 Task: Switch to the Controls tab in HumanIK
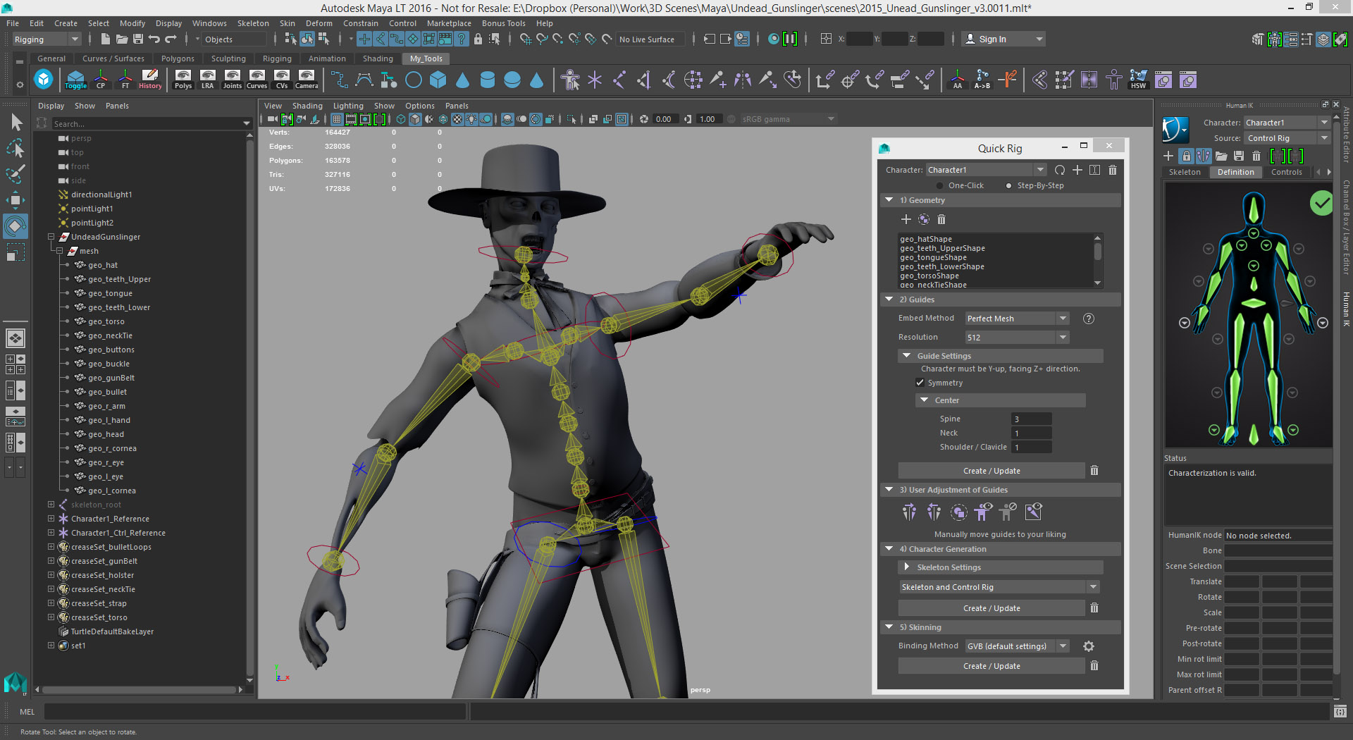tap(1286, 172)
